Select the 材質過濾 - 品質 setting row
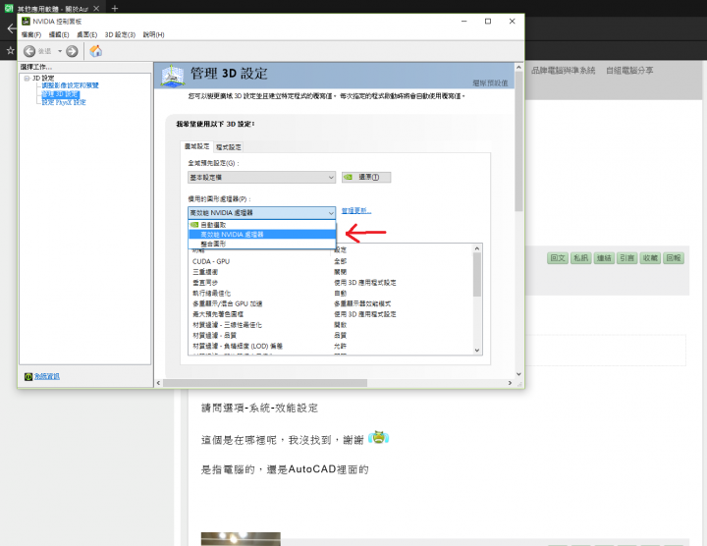This screenshot has height=546, width=707. pyautogui.click(x=330, y=336)
